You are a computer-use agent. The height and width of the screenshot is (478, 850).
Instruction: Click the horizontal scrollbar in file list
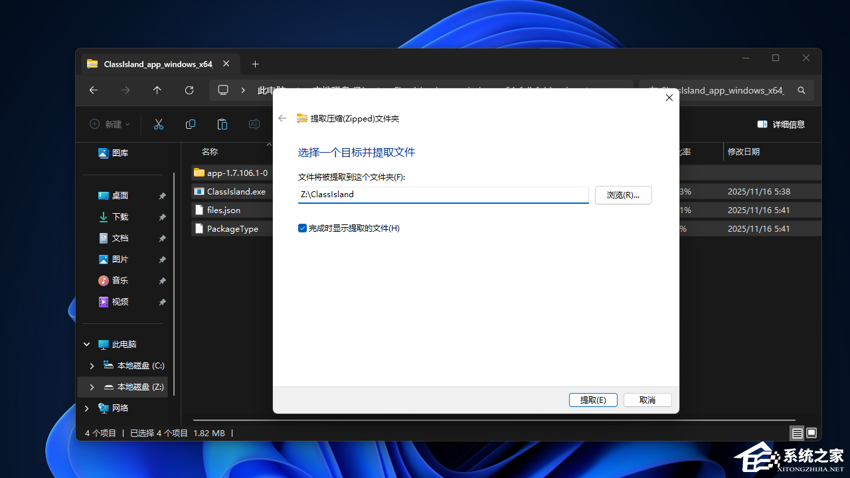click(494, 420)
